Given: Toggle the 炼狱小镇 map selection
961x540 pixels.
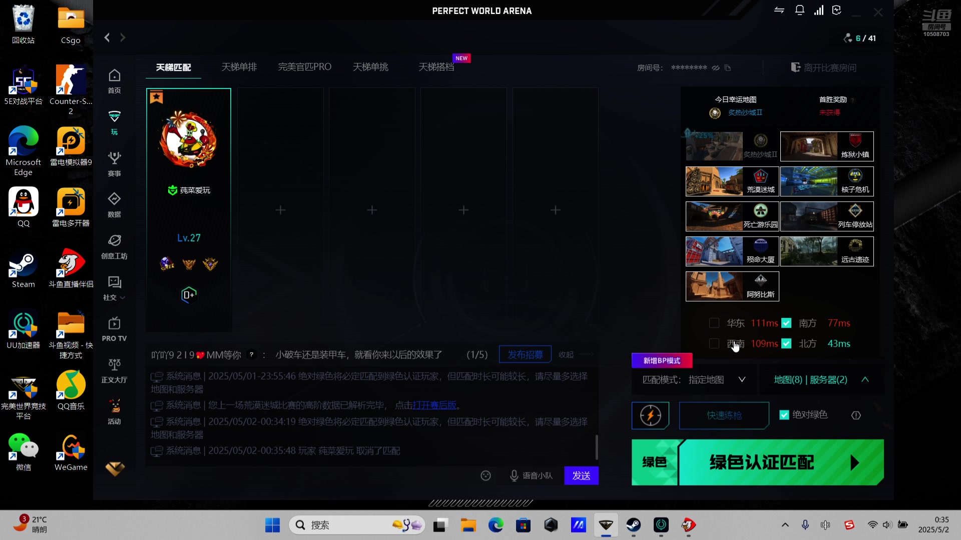Looking at the screenshot, I should [x=827, y=146].
